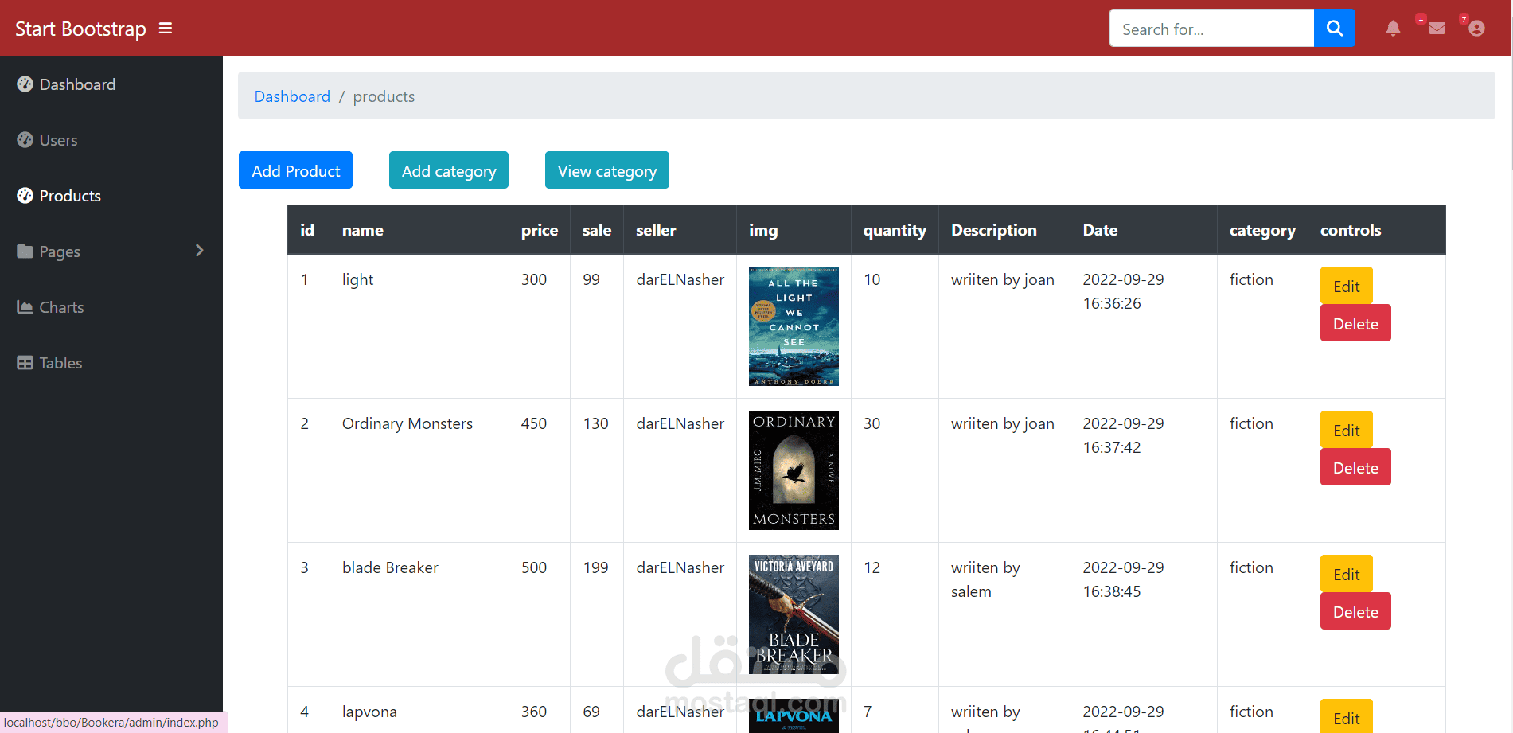The height and width of the screenshot is (733, 1513).
Task: Click the 'category' column header
Action: [x=1262, y=230]
